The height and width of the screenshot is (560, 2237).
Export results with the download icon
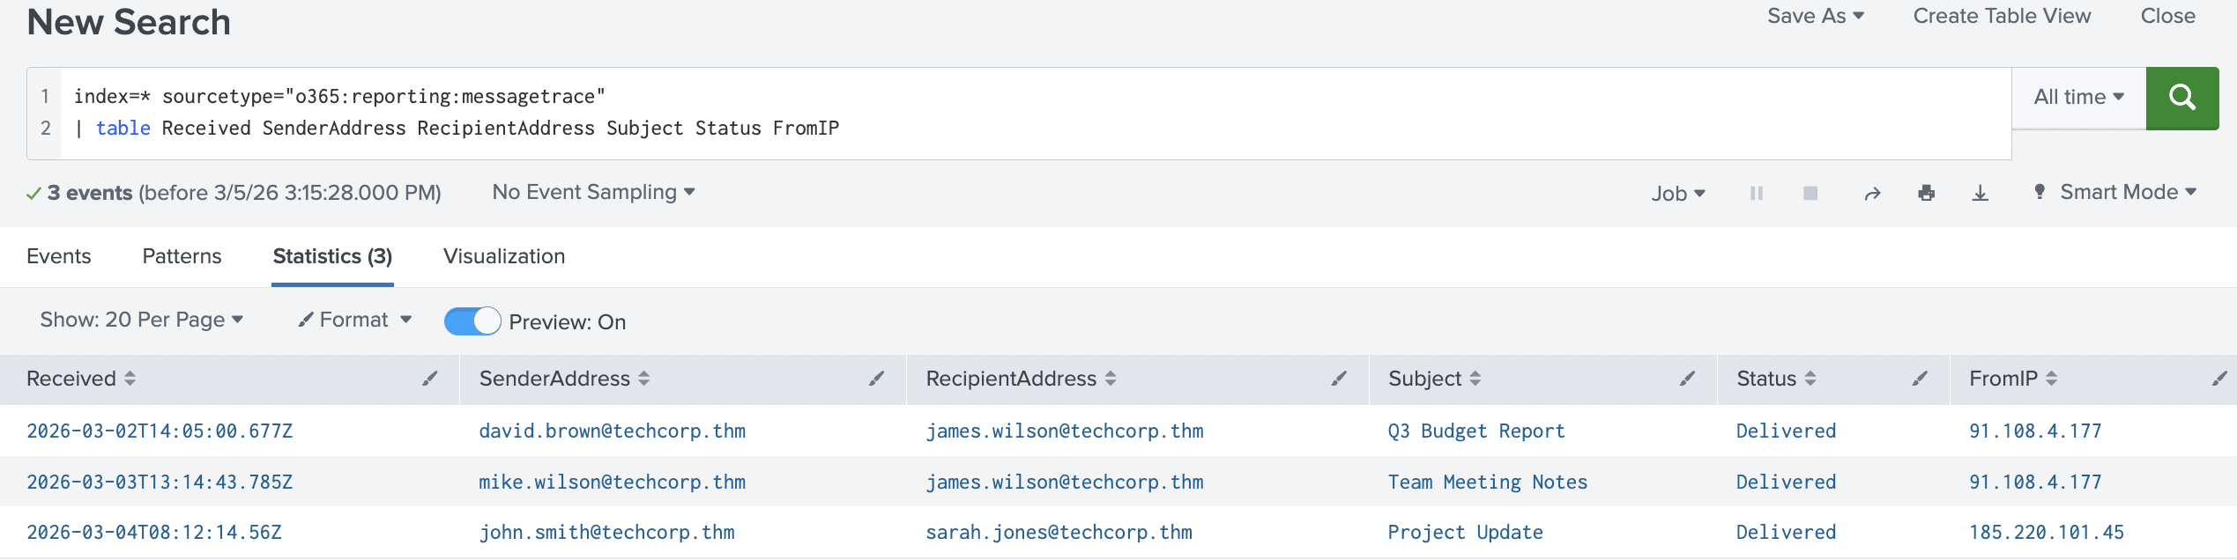click(1981, 193)
